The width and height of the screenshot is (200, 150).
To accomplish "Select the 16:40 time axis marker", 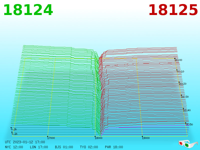I will click(187, 110).
